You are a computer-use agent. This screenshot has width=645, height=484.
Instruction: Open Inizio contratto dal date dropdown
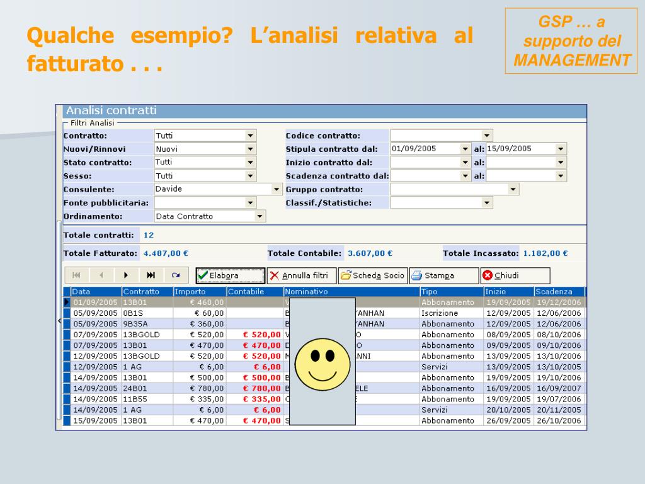[x=465, y=162]
